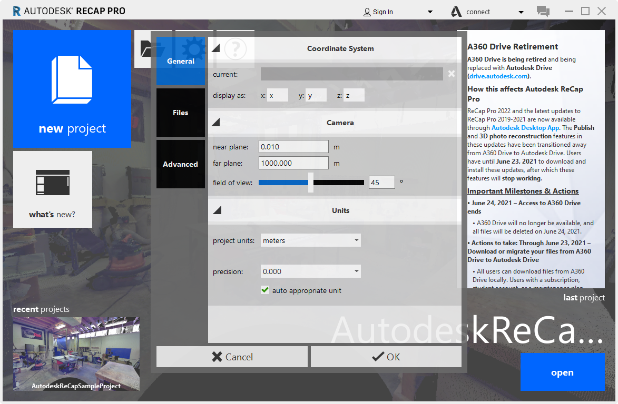Click the A360 Drive Retirement heading
This screenshot has height=404, width=618.
[513, 46]
